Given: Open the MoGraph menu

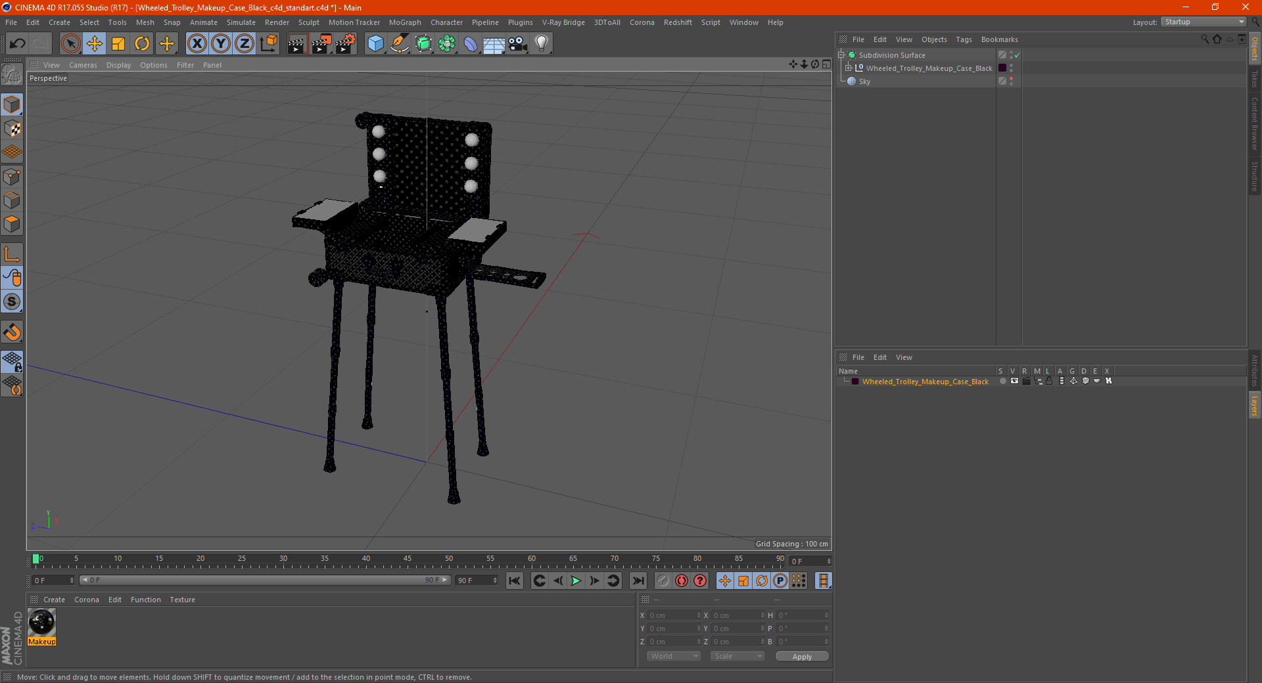Looking at the screenshot, I should coord(405,22).
